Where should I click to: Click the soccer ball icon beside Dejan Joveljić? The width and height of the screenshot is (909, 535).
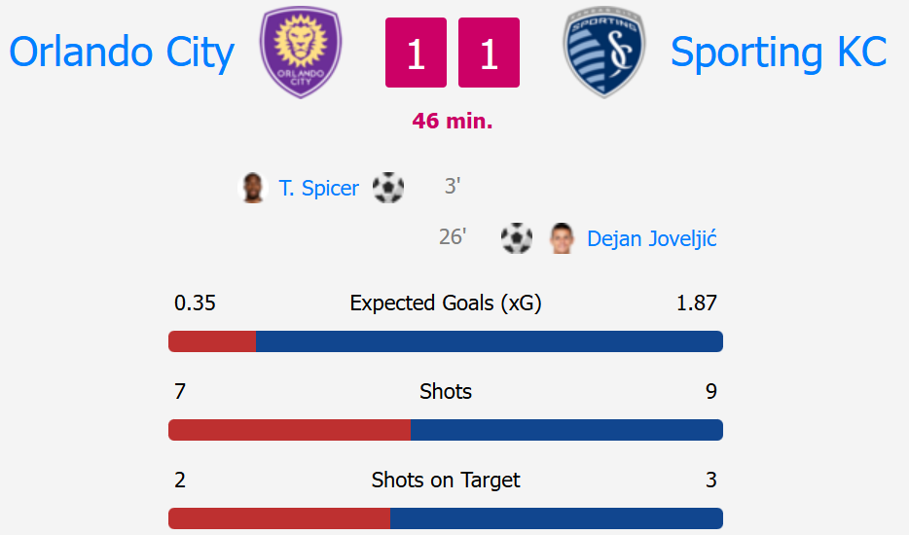click(517, 238)
